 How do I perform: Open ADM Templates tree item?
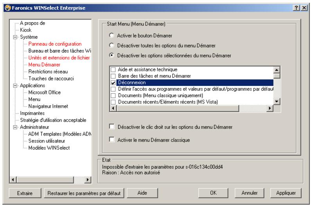(59, 134)
